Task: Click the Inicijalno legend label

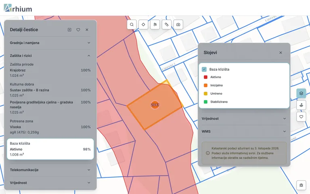Action: (x=216, y=85)
